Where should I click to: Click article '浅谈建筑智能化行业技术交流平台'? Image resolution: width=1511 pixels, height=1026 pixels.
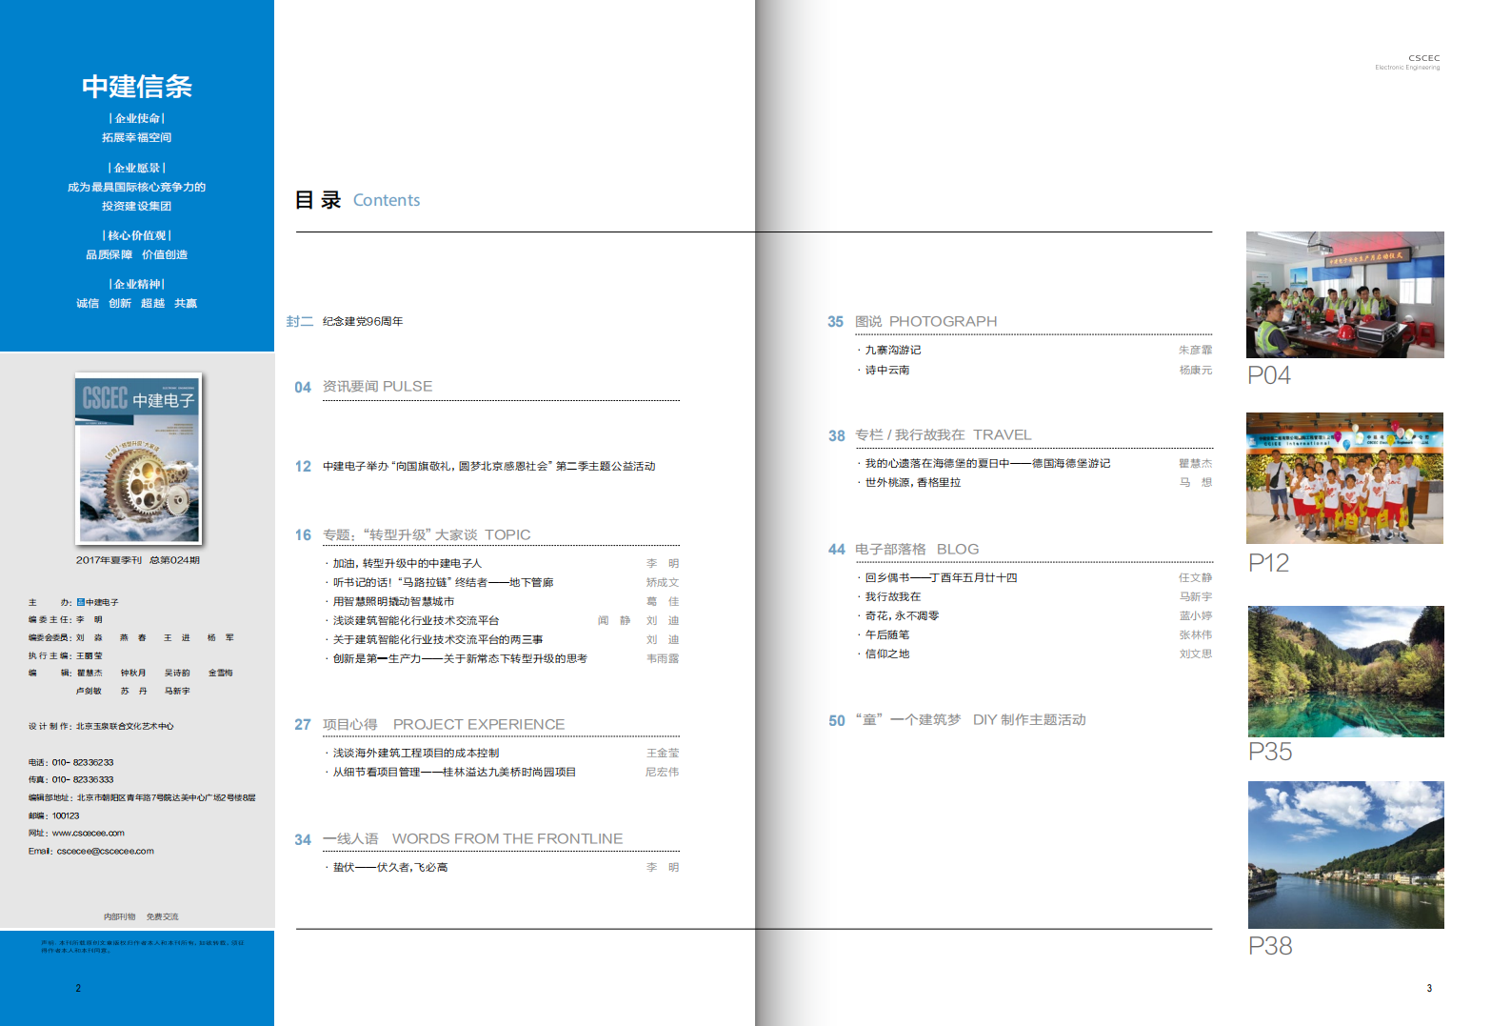tap(416, 620)
